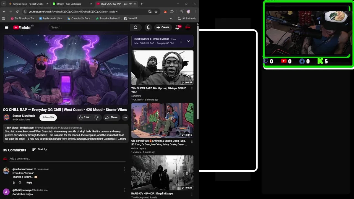Viewport: 354px width, 199px height.
Task: Open the Chrome three-dot menu
Action: [x=195, y=12]
